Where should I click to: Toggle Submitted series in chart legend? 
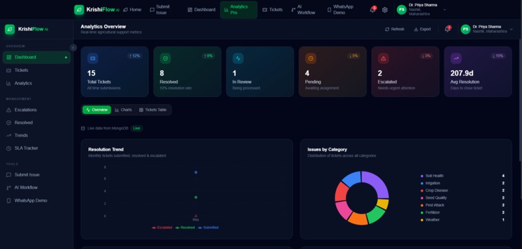(x=208, y=228)
